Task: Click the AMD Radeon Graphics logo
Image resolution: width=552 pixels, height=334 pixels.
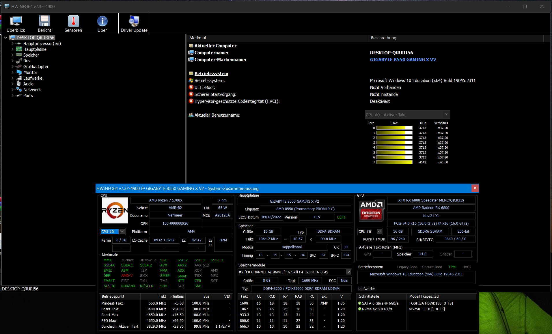Action: (x=371, y=210)
